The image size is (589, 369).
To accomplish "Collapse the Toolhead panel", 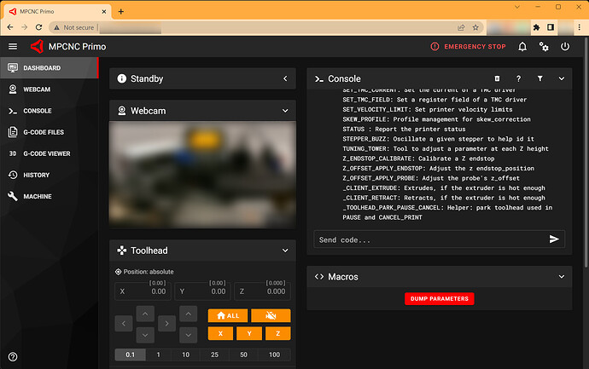I will click(x=285, y=251).
